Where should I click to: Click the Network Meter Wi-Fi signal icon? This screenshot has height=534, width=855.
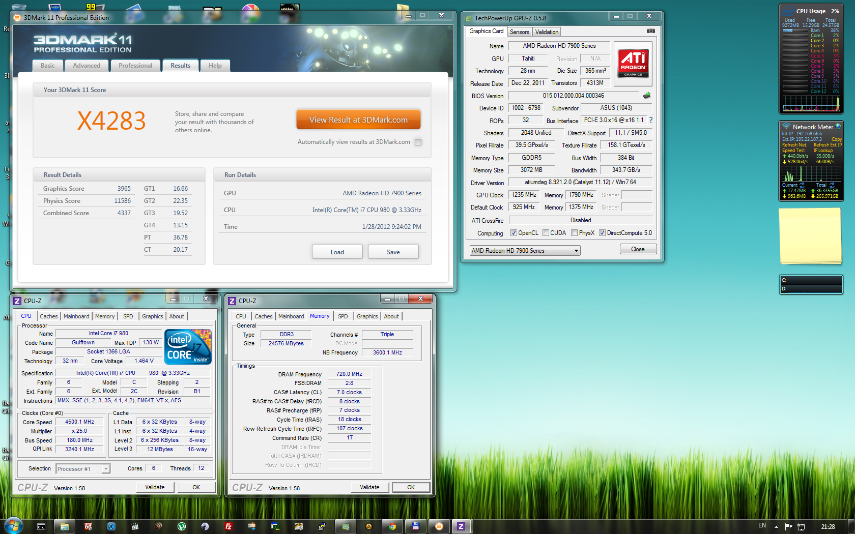[786, 127]
